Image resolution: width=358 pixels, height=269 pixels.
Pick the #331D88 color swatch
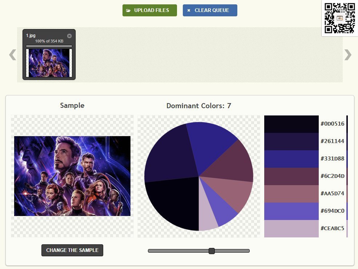(x=291, y=159)
